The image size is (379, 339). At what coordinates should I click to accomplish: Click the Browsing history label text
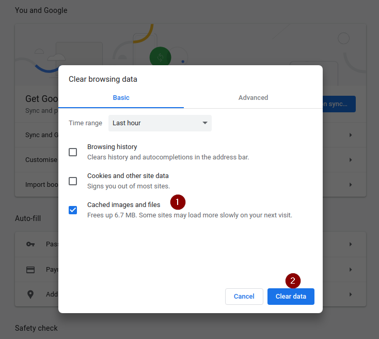click(x=112, y=147)
